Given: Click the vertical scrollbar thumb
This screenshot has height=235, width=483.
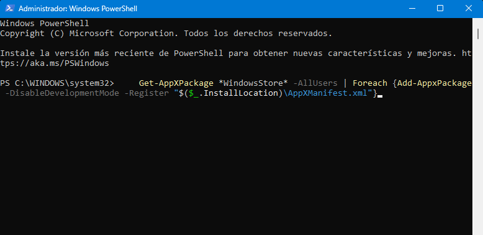Looking at the screenshot, I should click(x=478, y=34).
